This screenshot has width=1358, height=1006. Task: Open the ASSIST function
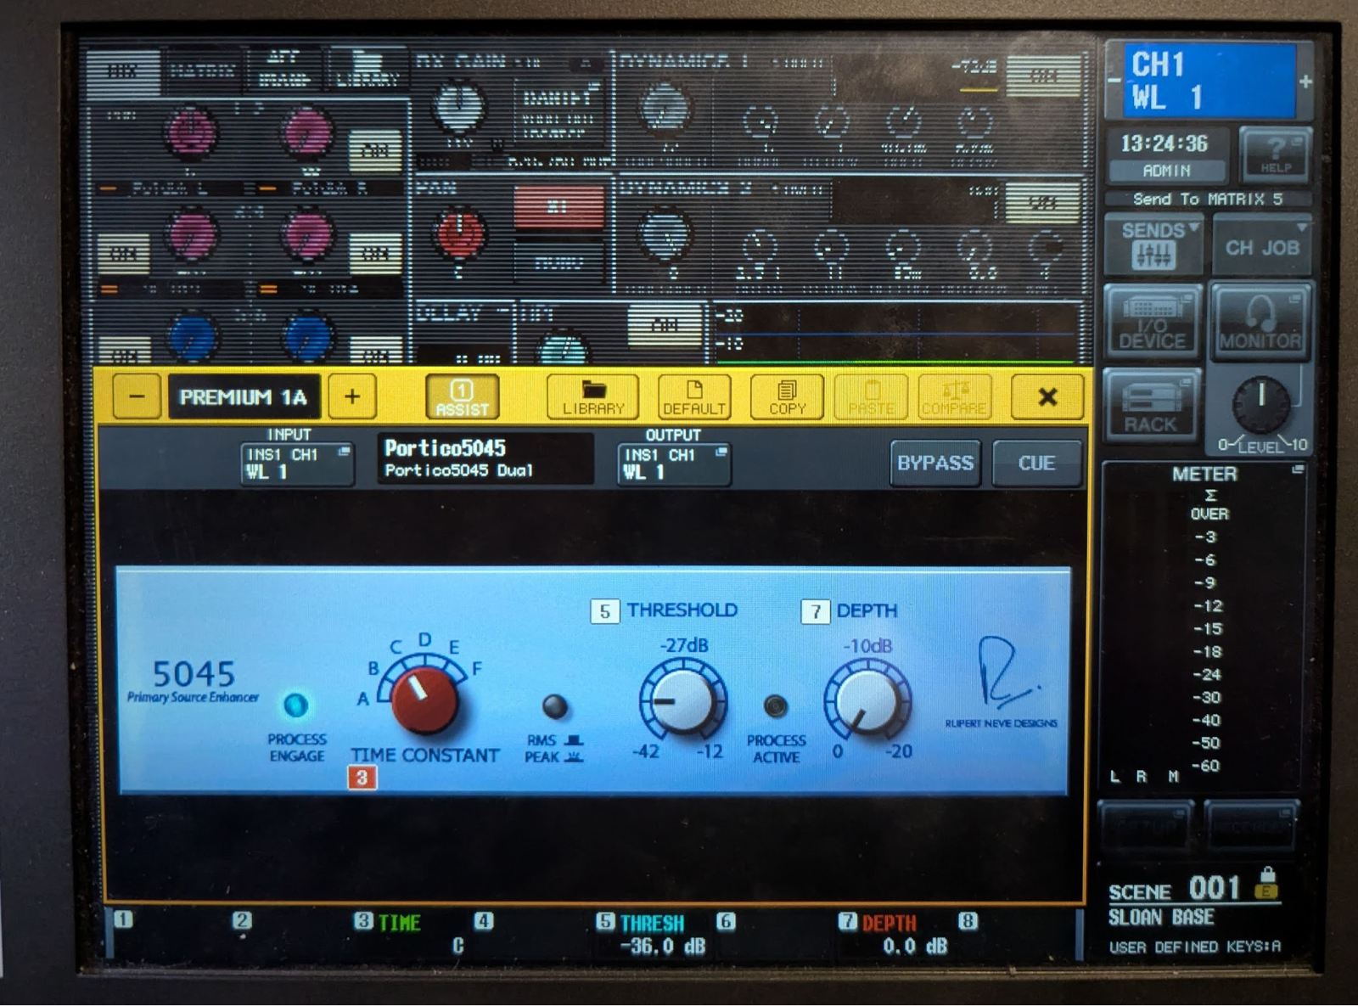pos(462,396)
